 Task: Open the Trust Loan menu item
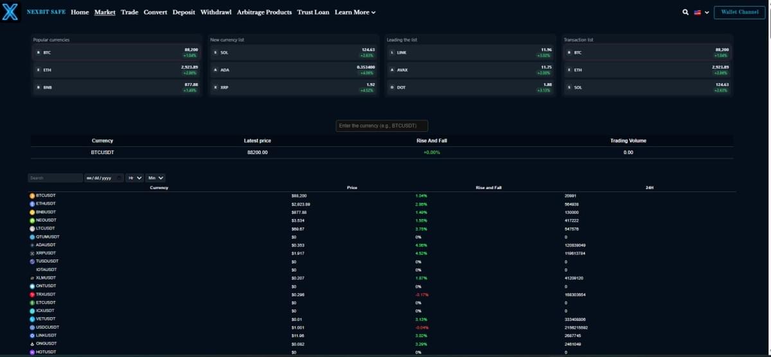[x=313, y=12]
